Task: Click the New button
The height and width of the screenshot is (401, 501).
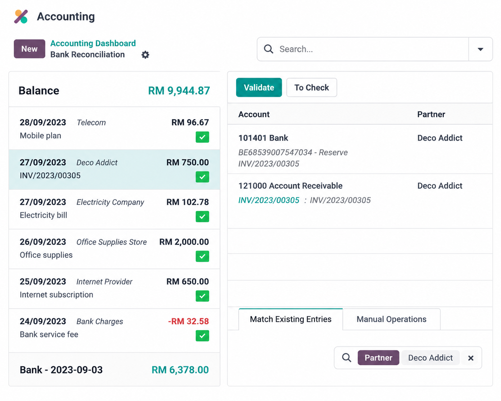Action: click(x=29, y=49)
